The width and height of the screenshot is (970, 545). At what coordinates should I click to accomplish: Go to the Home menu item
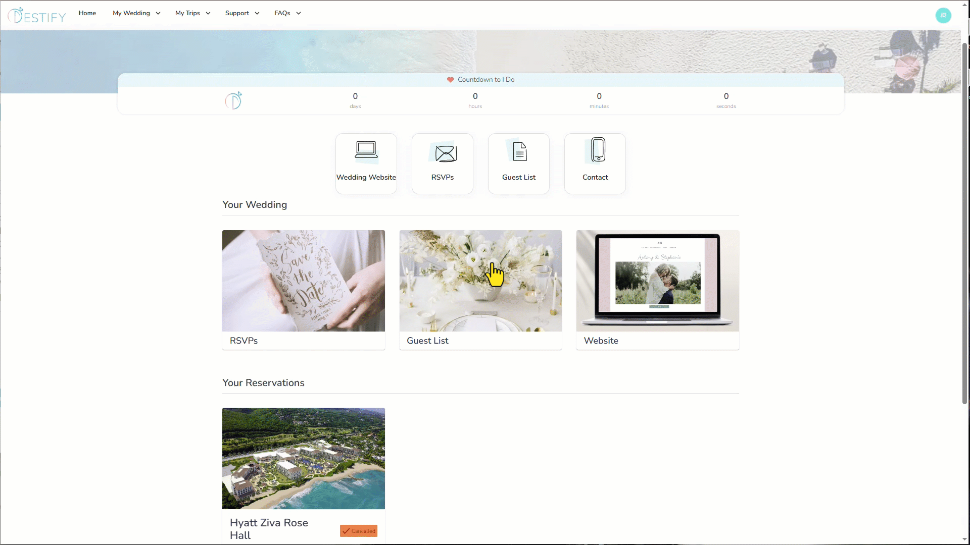(87, 13)
